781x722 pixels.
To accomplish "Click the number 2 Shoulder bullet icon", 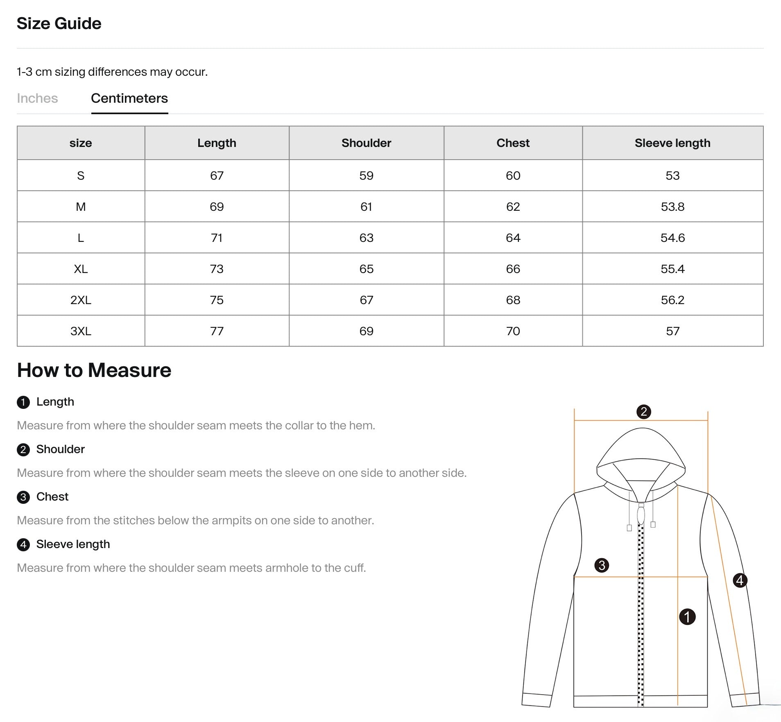I will pos(23,450).
